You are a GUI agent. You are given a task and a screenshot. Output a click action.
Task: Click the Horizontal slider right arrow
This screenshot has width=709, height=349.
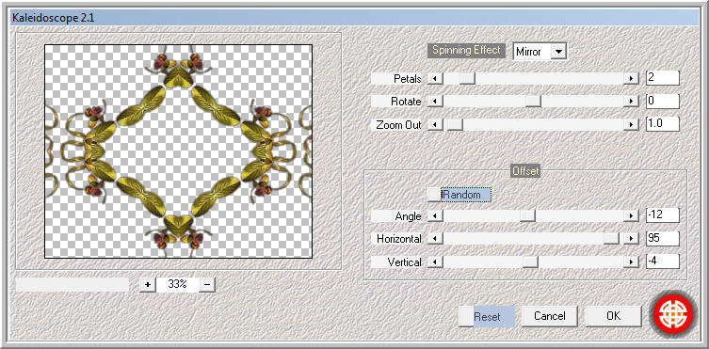coord(630,238)
